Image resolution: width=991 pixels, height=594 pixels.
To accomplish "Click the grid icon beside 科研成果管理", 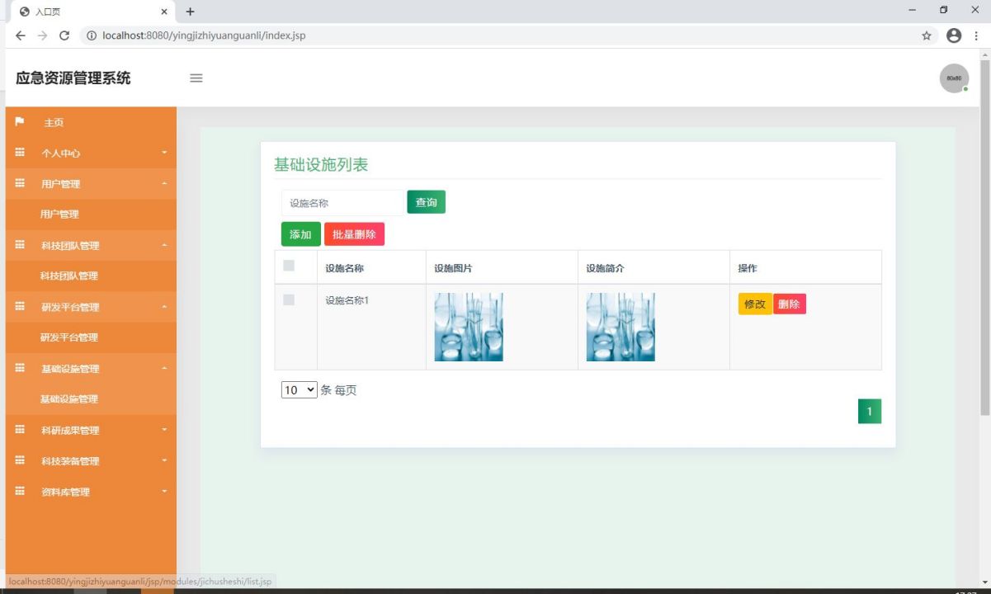I will (x=20, y=430).
